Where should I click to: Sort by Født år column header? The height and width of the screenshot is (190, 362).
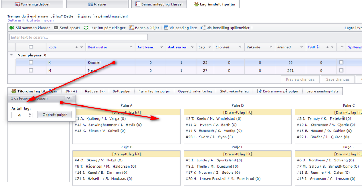[x=314, y=47]
